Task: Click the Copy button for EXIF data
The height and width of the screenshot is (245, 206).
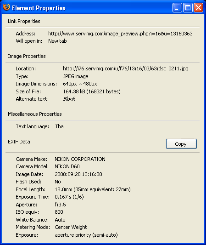Action: (x=181, y=144)
